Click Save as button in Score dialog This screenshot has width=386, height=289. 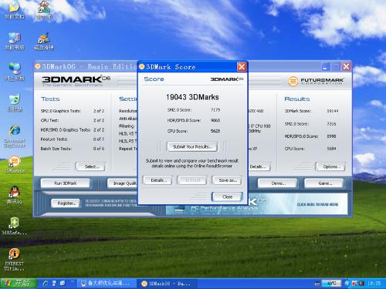click(228, 180)
